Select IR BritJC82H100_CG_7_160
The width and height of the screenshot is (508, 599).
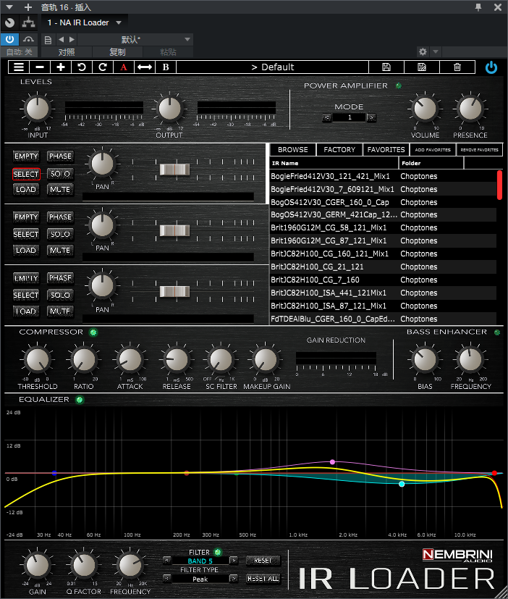coord(383,280)
